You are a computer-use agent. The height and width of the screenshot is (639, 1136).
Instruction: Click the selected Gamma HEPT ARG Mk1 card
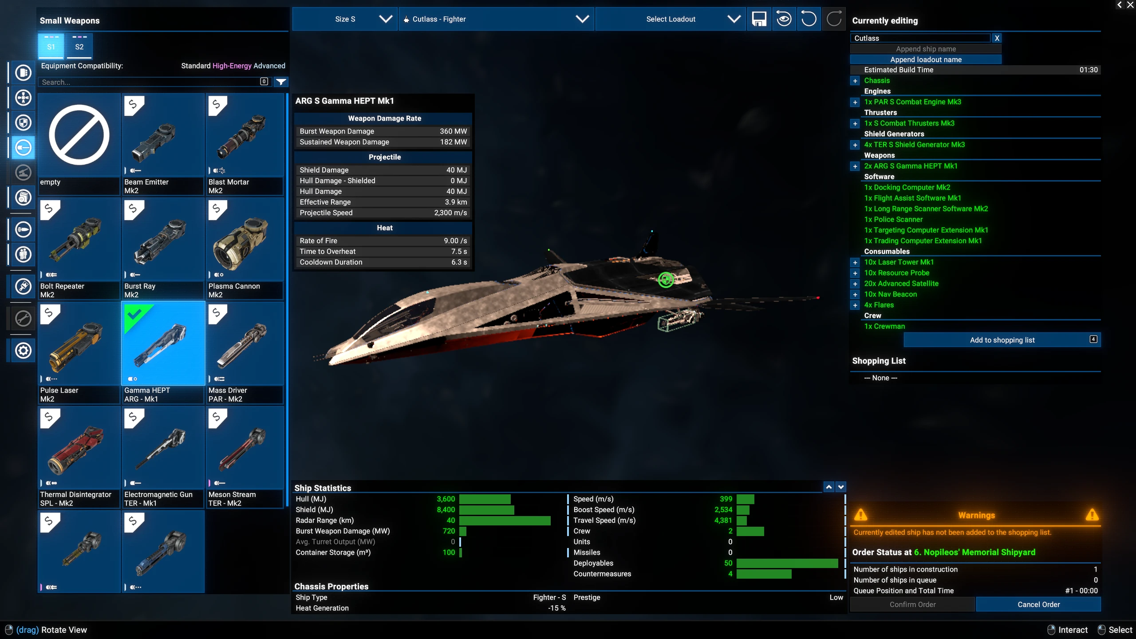pos(163,353)
